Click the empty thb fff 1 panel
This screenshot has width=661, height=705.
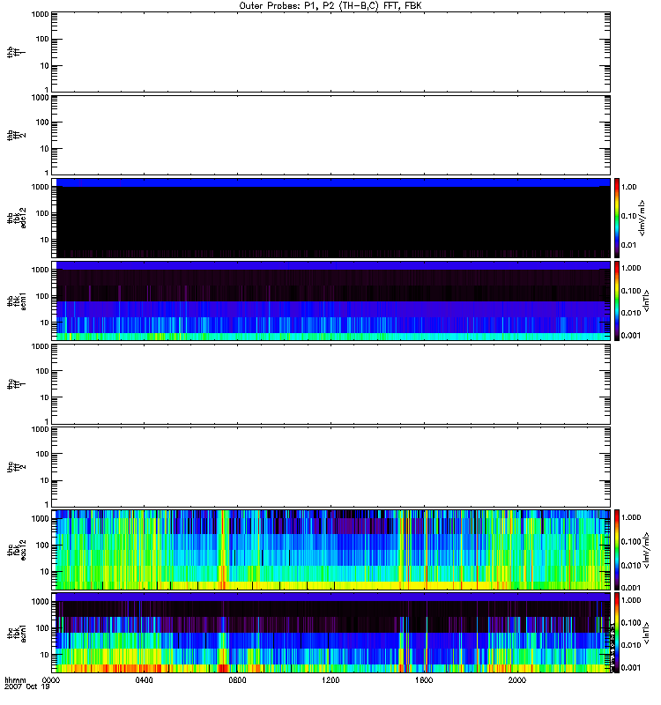point(330,51)
